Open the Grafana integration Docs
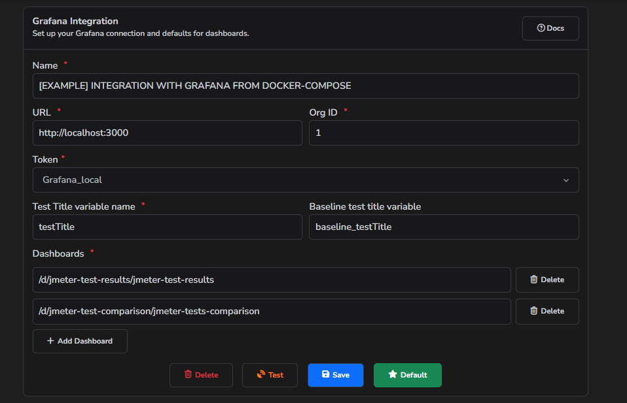The height and width of the screenshot is (403, 627). pos(550,27)
